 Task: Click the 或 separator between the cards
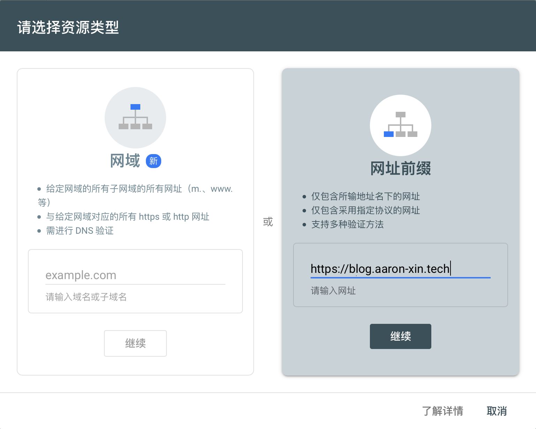click(x=268, y=221)
